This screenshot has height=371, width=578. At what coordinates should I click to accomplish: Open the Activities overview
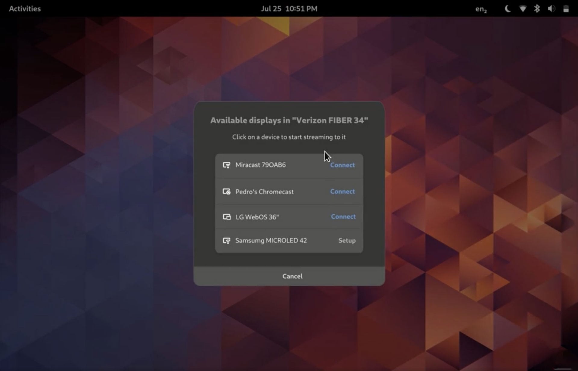(x=25, y=9)
